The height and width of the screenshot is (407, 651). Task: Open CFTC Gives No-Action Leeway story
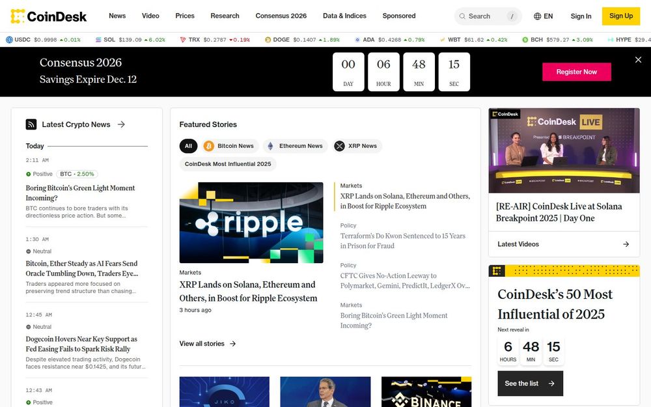click(405, 280)
